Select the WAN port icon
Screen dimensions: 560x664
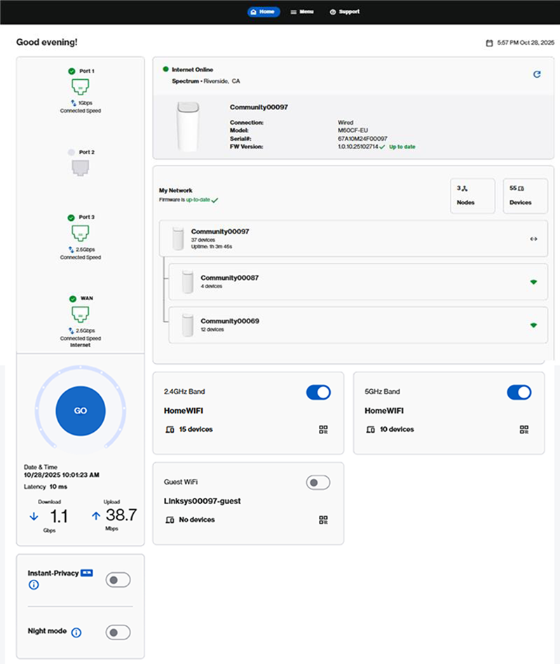[x=81, y=314]
